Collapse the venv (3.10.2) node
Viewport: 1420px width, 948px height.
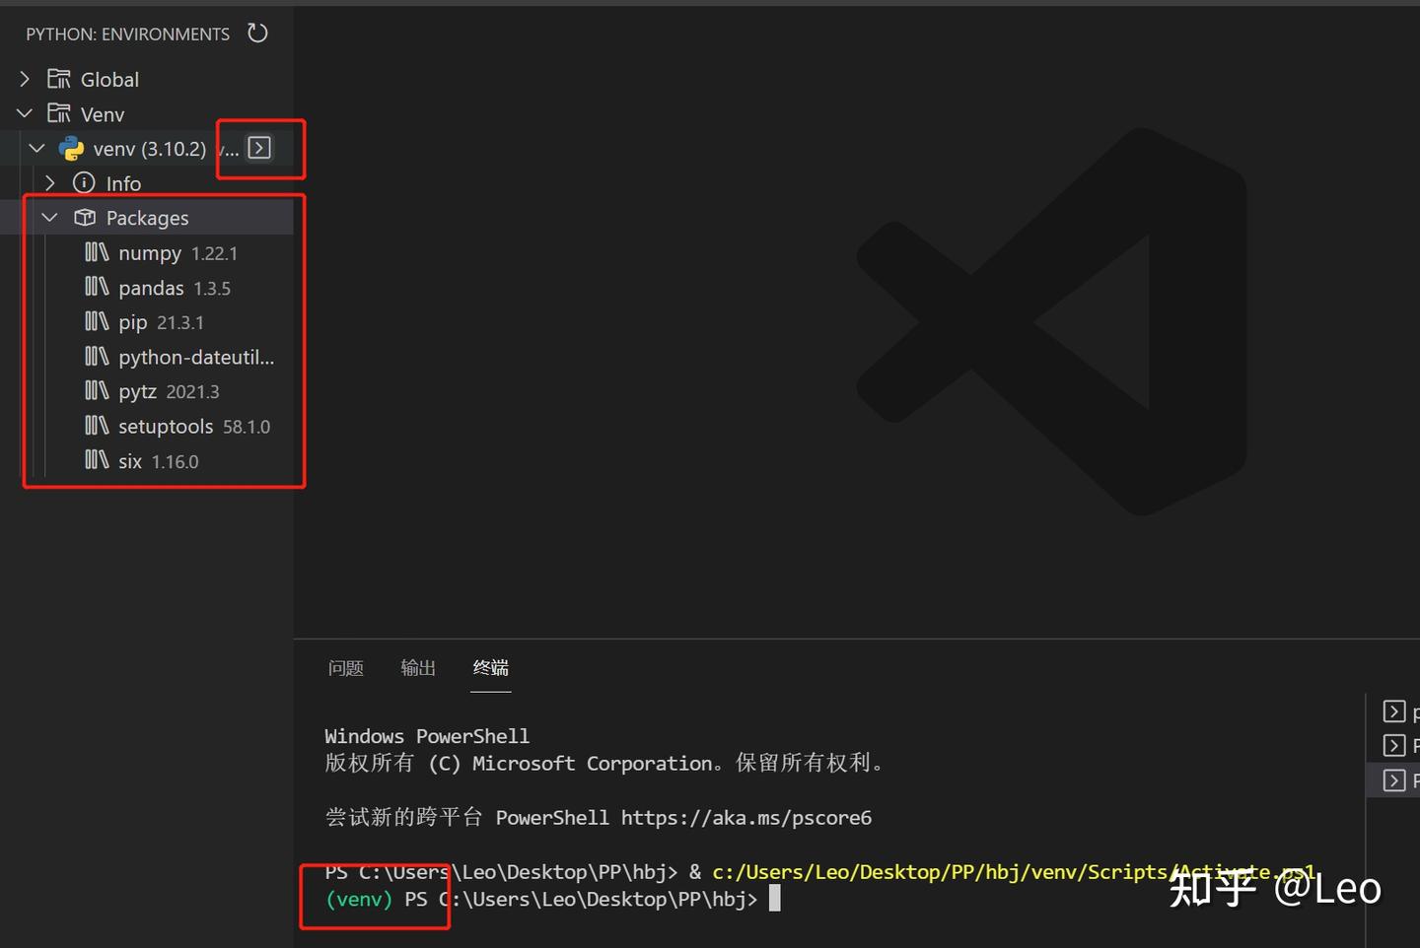pos(36,148)
